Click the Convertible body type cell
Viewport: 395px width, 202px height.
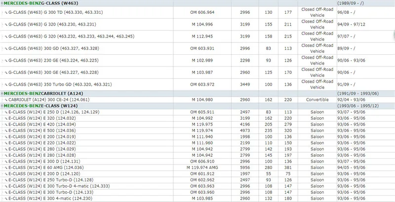coord(317,100)
